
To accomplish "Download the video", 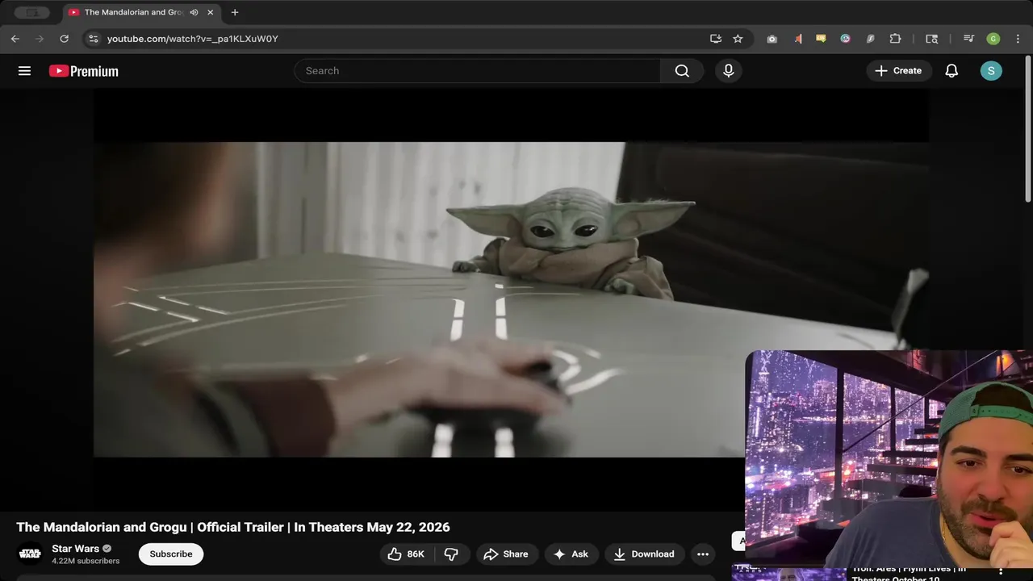I will [x=644, y=554].
